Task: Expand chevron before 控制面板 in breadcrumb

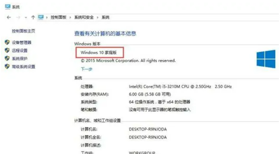Action: [x=47, y=17]
